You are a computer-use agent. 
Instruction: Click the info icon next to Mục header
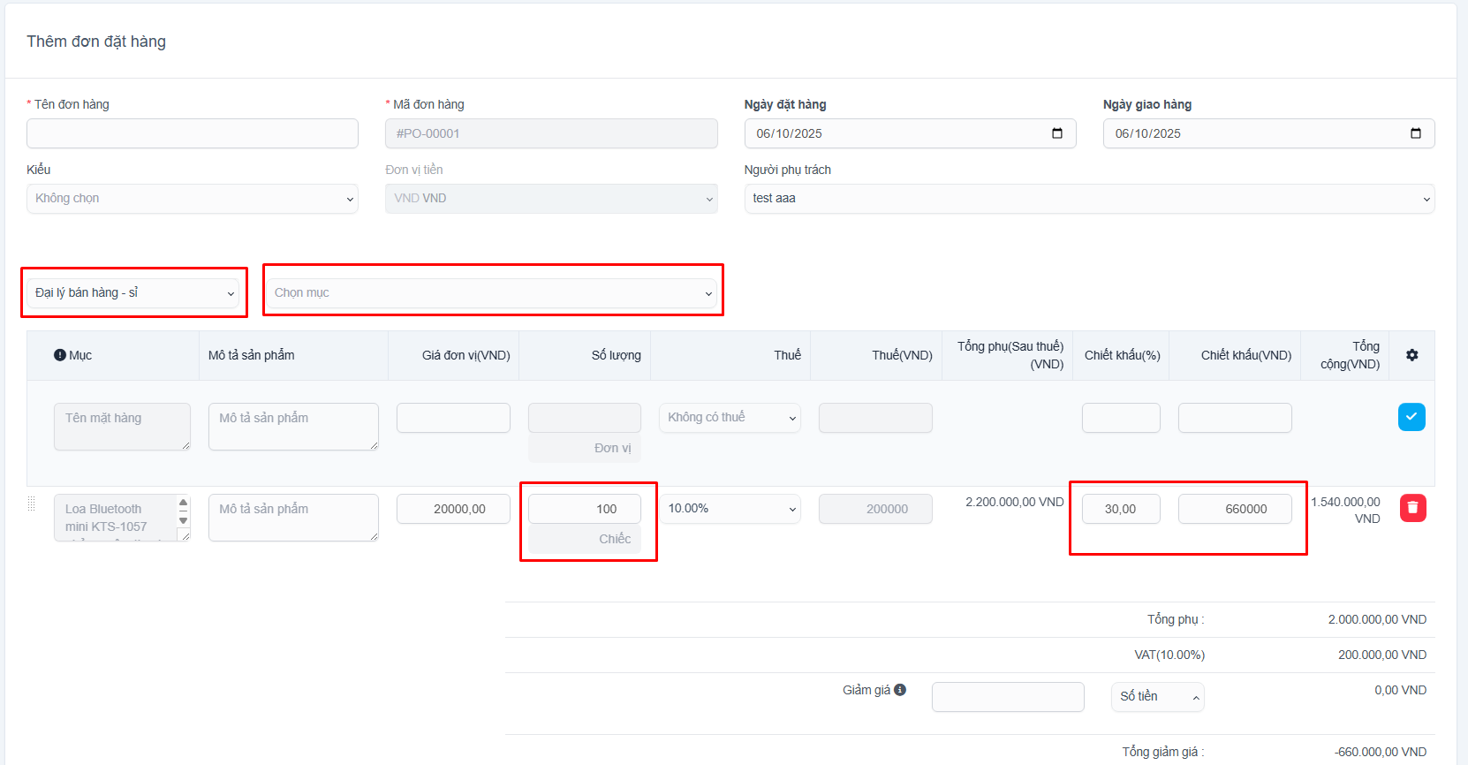(60, 355)
